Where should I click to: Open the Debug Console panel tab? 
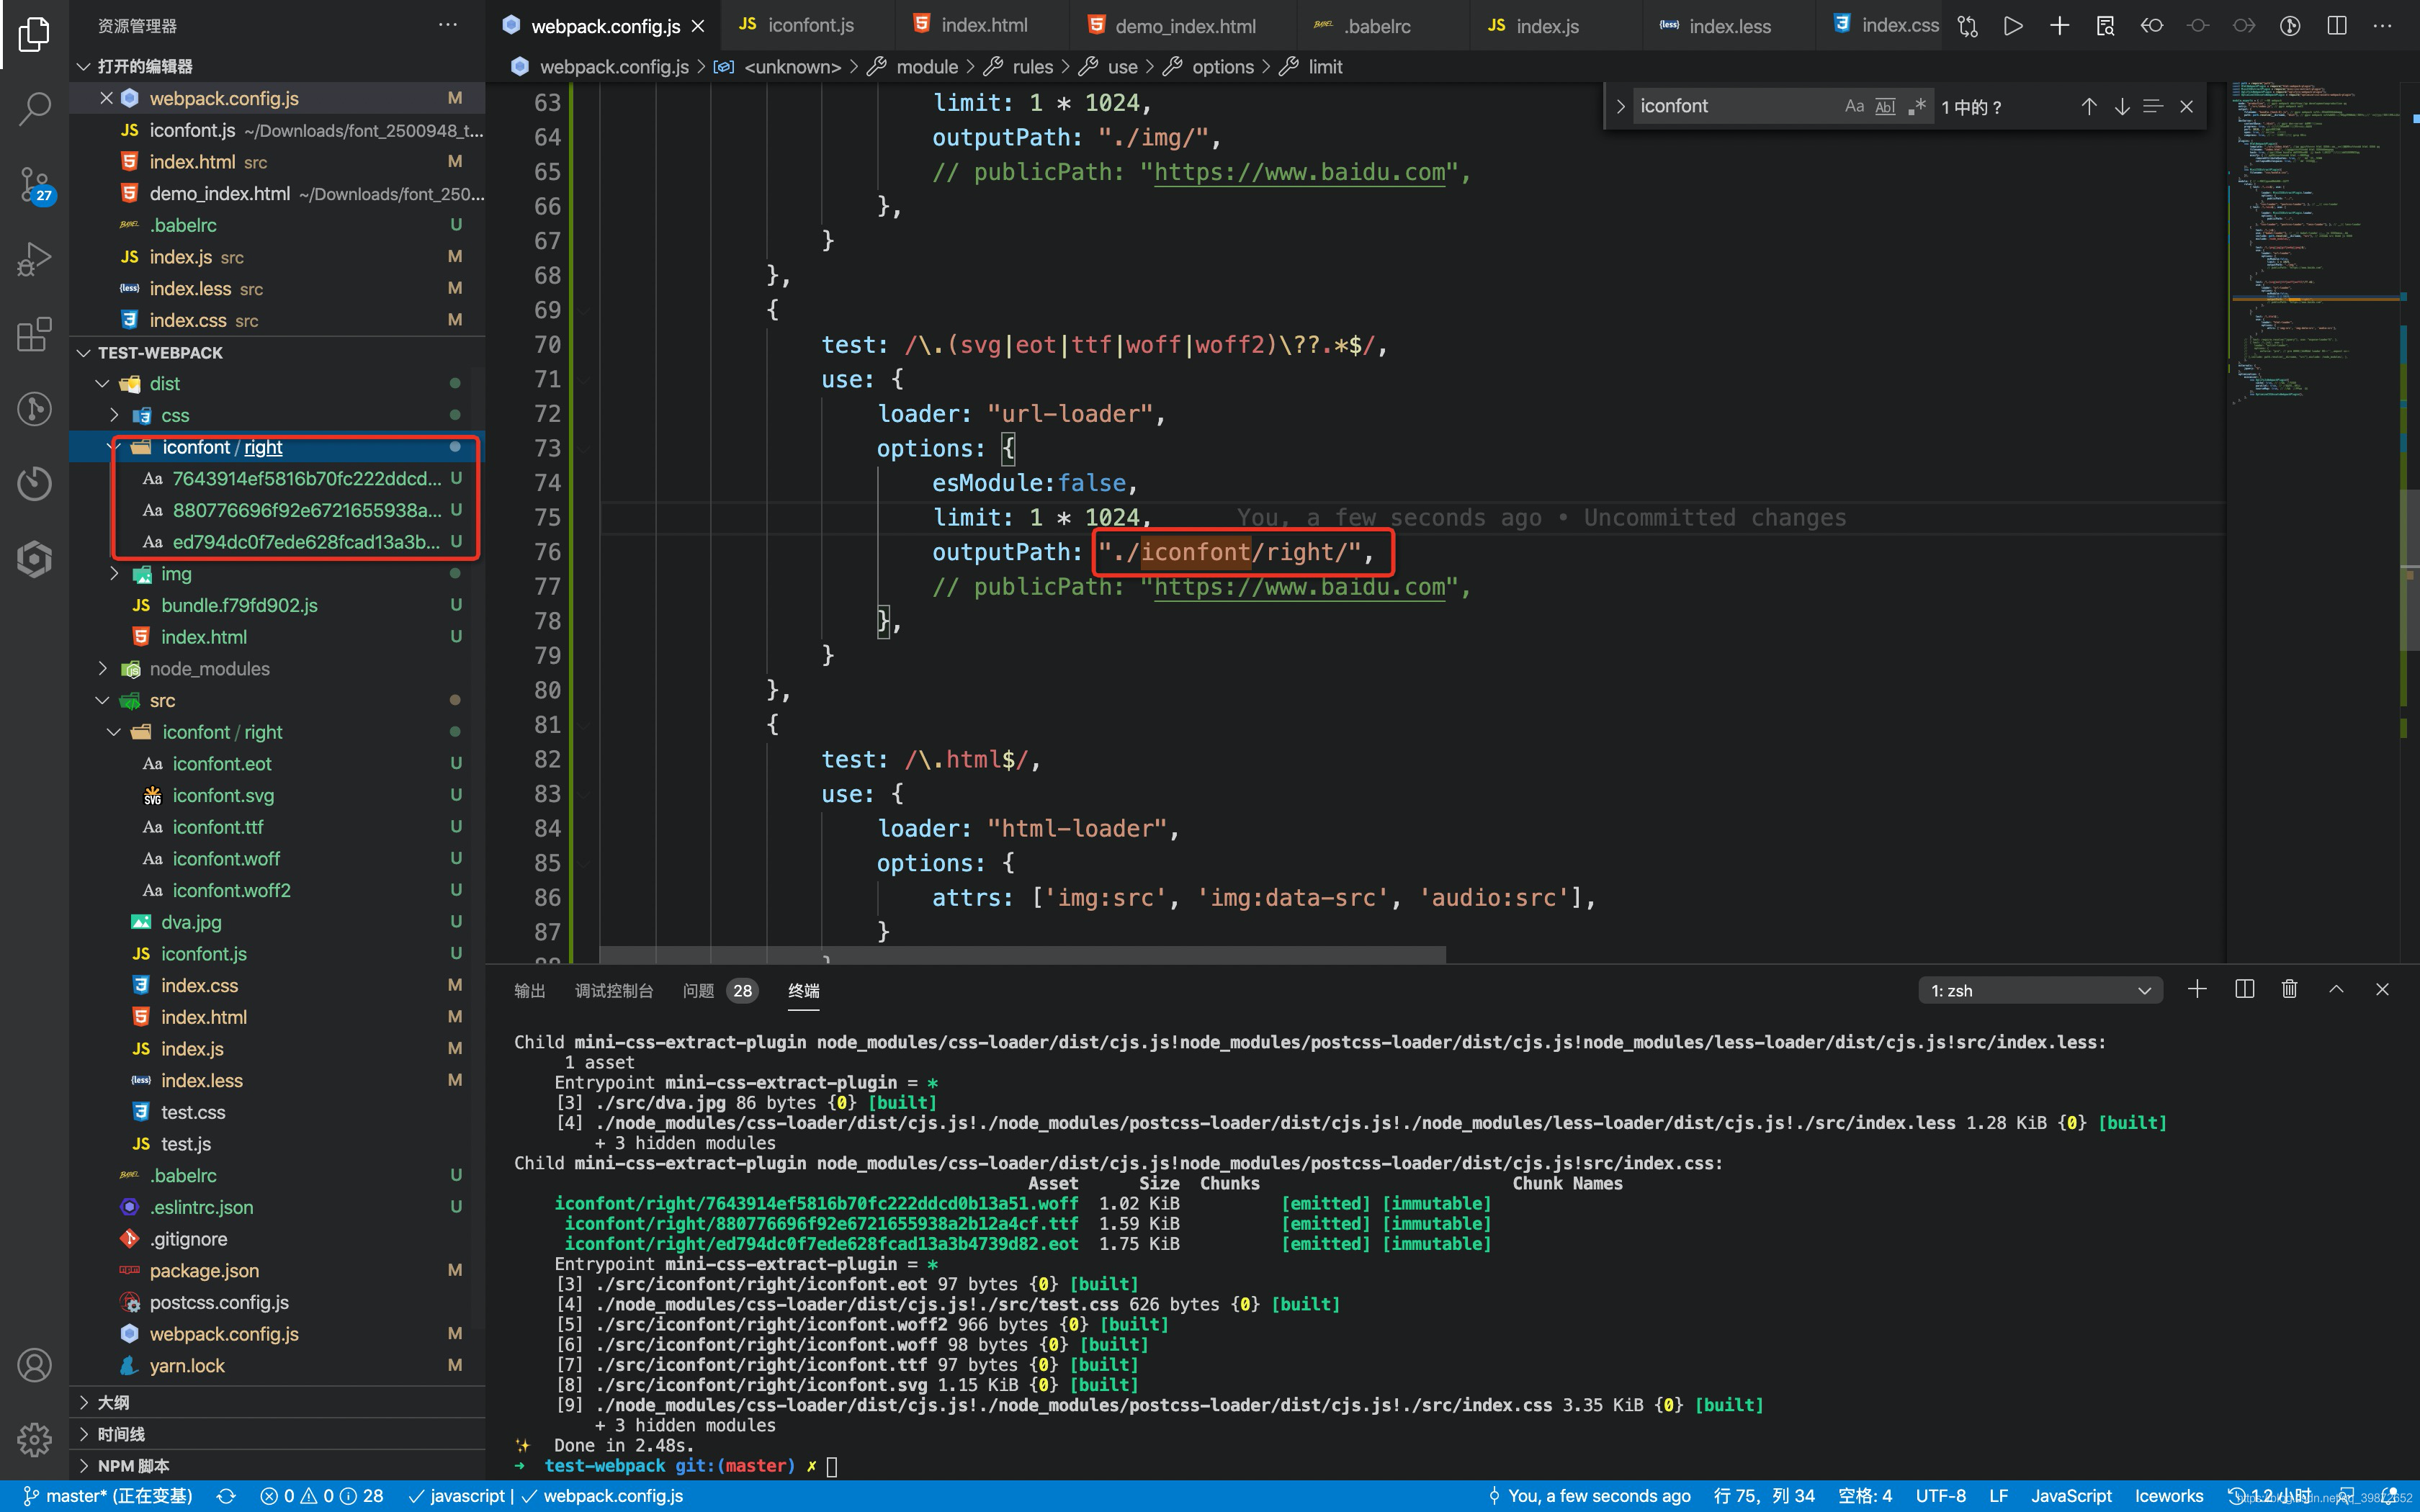tap(613, 991)
